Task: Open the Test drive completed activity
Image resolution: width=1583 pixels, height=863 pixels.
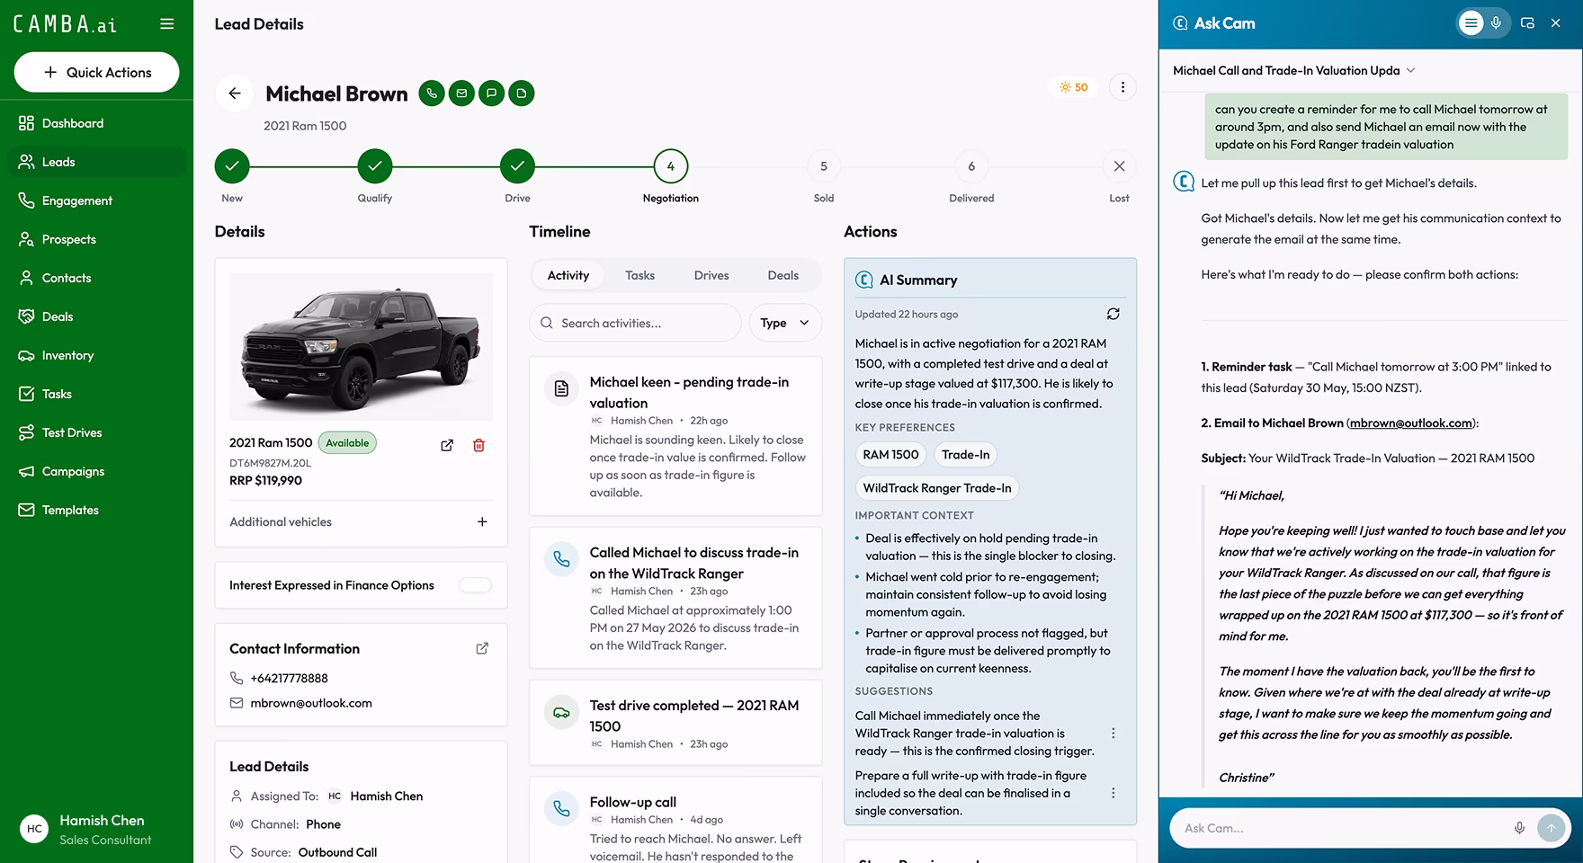Action: pos(675,723)
